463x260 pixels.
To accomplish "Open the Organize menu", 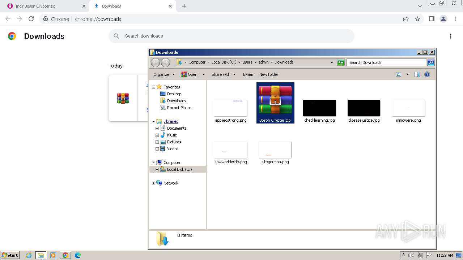I will pyautogui.click(x=164, y=74).
